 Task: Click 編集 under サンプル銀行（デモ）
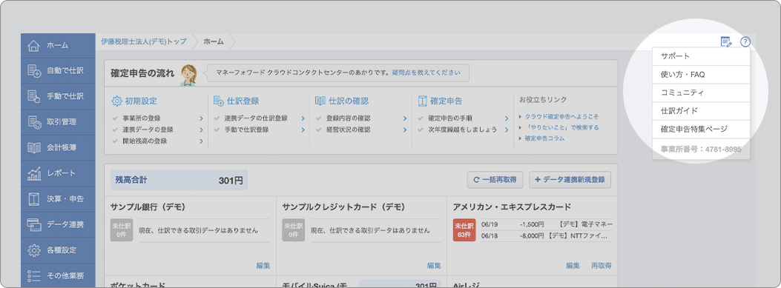coord(263,266)
